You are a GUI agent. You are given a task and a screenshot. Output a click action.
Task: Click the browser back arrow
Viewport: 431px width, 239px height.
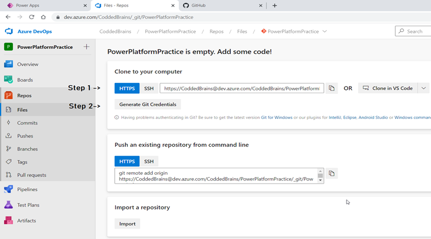click(x=8, y=17)
